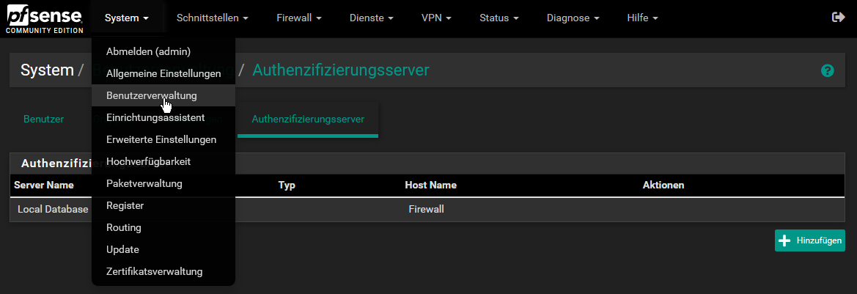Click the logout arrow icon in navbar
Screen dimensions: 857x294
[x=838, y=18]
